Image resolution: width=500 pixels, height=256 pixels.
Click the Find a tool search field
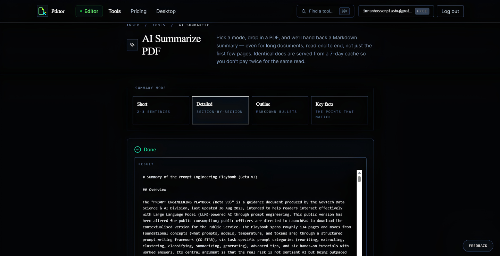pyautogui.click(x=325, y=11)
